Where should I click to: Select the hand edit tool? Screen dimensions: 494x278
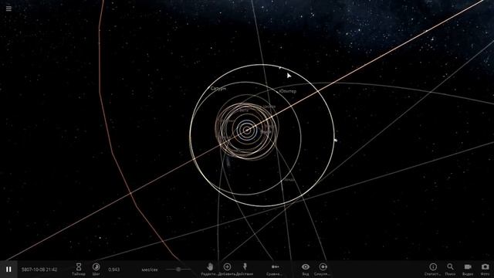click(x=210, y=270)
